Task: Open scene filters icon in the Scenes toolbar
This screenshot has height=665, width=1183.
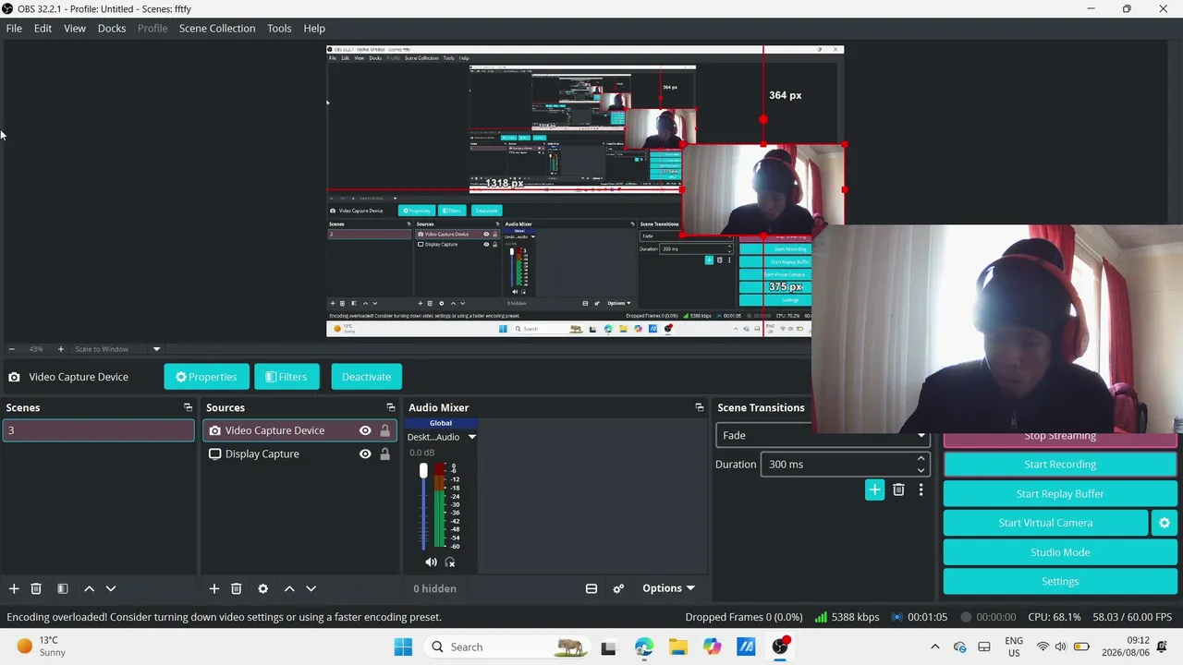Action: tap(63, 588)
